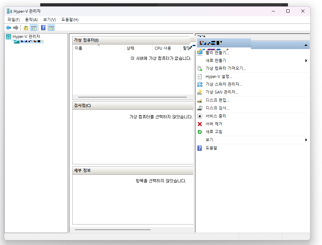Open 가상 스위치 관리자... action
Image resolution: width=322 pixels, height=245 pixels.
[224, 84]
